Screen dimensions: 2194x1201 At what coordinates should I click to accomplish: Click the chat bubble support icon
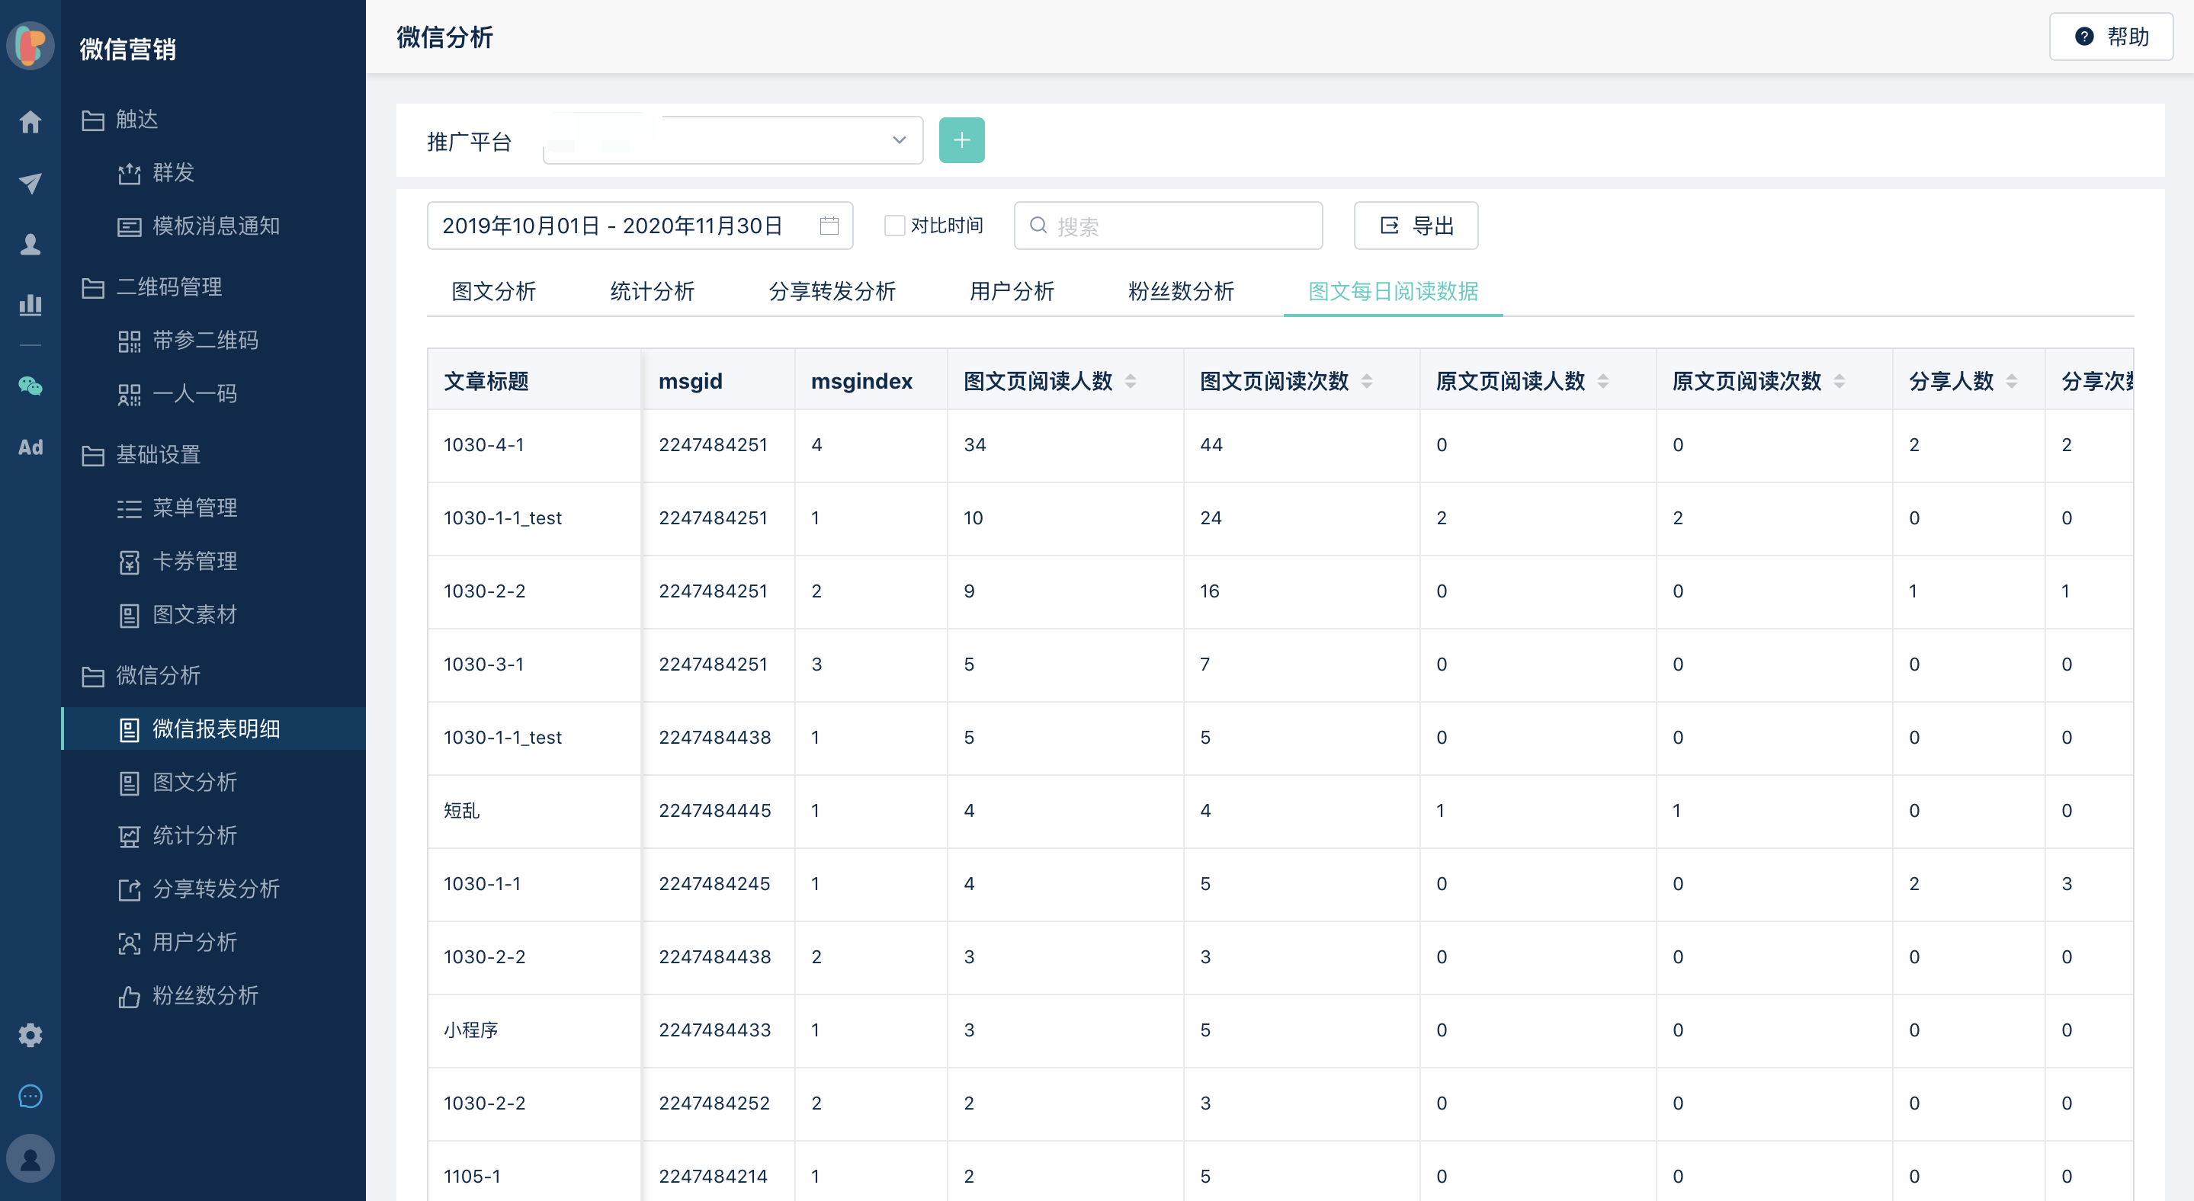coord(30,1097)
